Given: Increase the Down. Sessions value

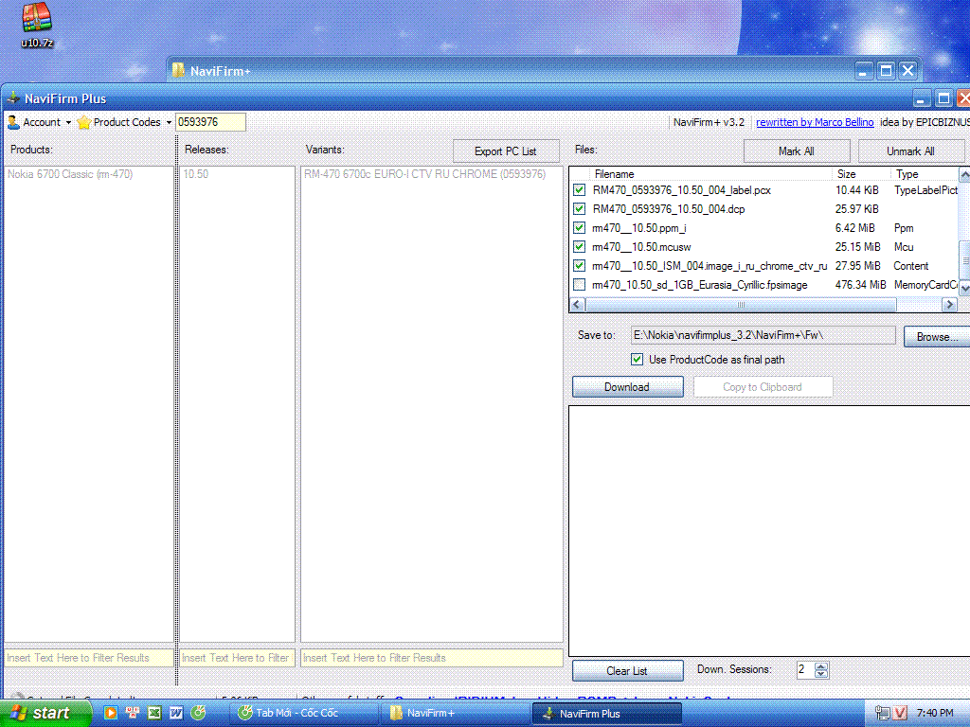Looking at the screenshot, I should point(821,665).
